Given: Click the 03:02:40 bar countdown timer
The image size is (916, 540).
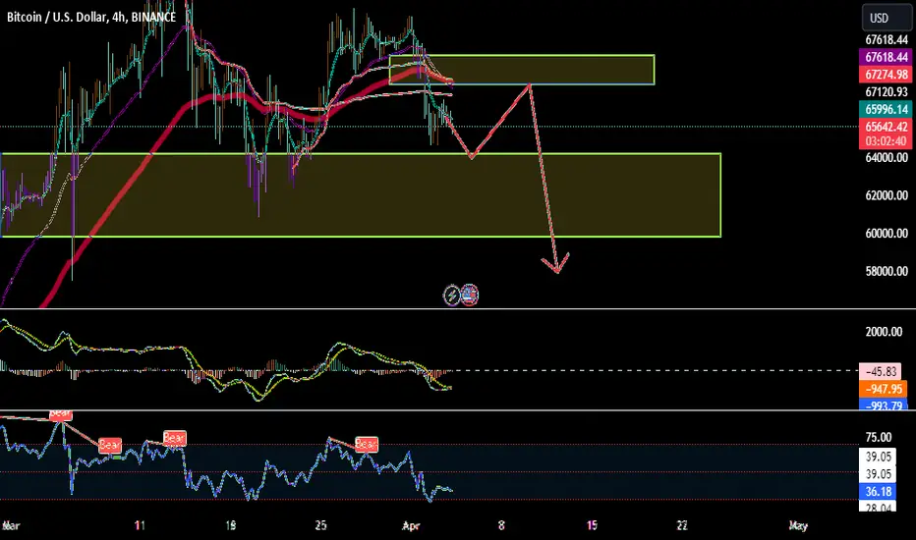Looking at the screenshot, I should pos(885,140).
